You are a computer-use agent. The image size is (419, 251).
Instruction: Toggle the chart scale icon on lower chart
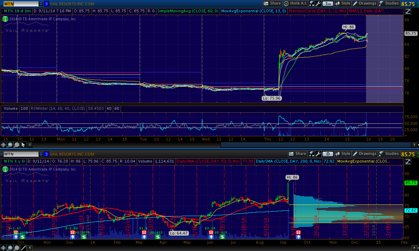[x=407, y=162]
